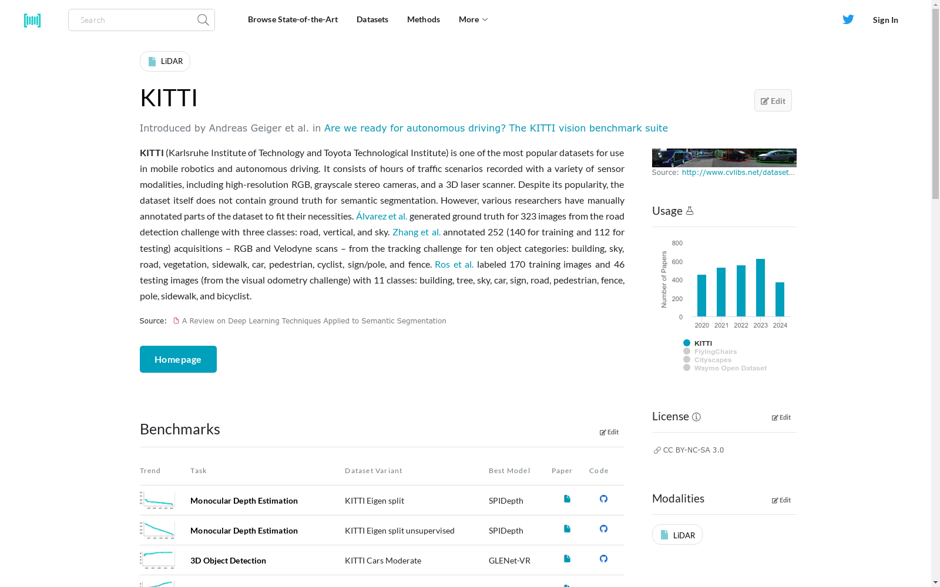Screen dimensions: 940x587
Task: Toggle Waymo Open Dataset in the chart legend
Action: (x=725, y=368)
